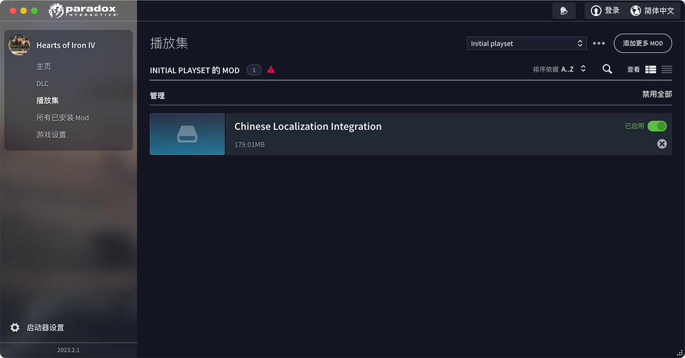Viewport: 685px width, 358px height.
Task: Click the version number 2023.2.1
Action: (x=68, y=350)
